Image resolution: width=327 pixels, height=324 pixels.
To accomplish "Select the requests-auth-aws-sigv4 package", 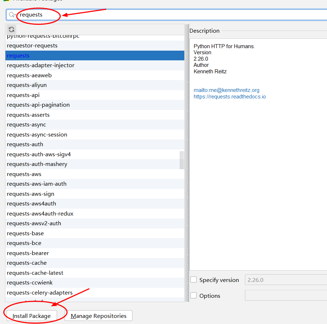I will click(95, 154).
